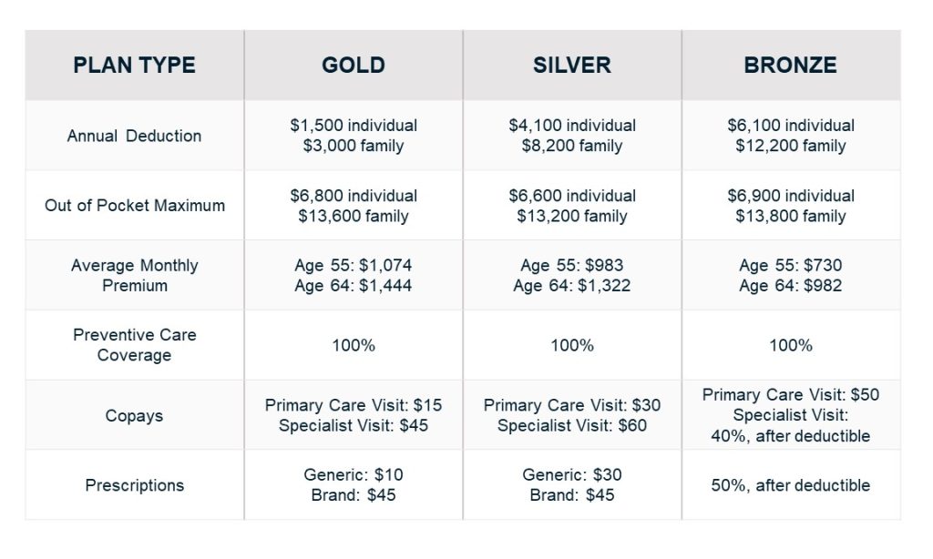Click Bronze's 50%, after deductible prescriptions cell
This screenshot has height=559, width=933.
pyautogui.click(x=791, y=485)
